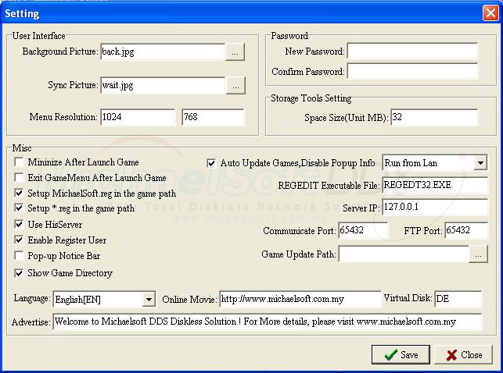Viewport: 503px width, 373px height.
Task: Uncheck Setup MichaelSoft.reg in the game path
Action: pos(19,193)
